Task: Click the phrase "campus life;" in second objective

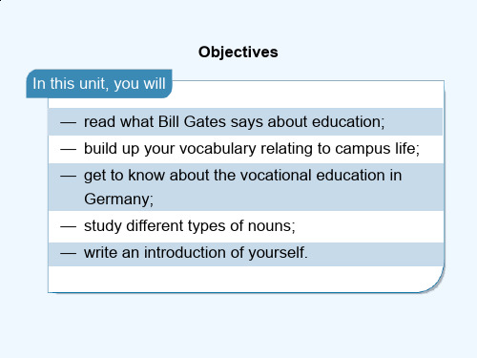Action: pyautogui.click(x=378, y=149)
